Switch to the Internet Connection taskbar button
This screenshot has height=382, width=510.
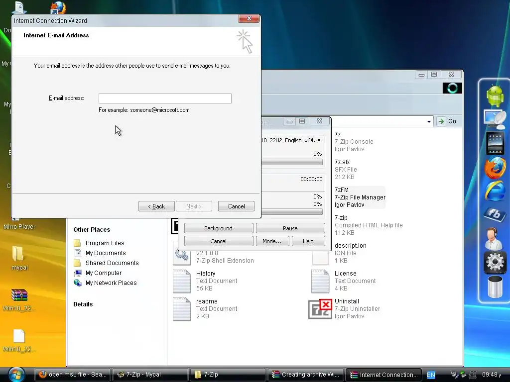(x=383, y=375)
